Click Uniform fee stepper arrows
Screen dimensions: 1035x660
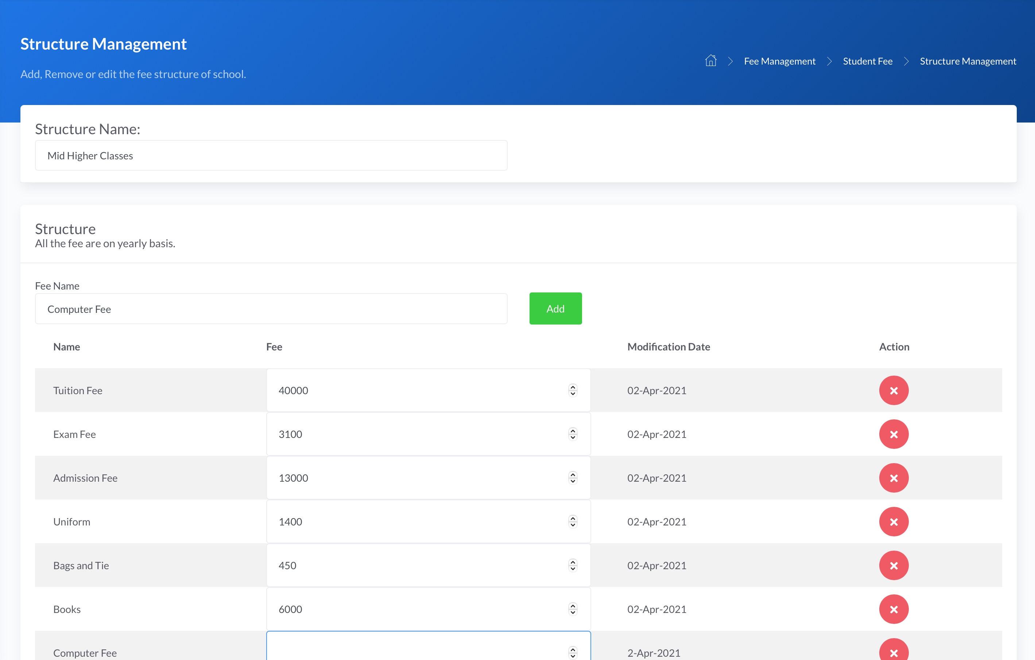573,522
